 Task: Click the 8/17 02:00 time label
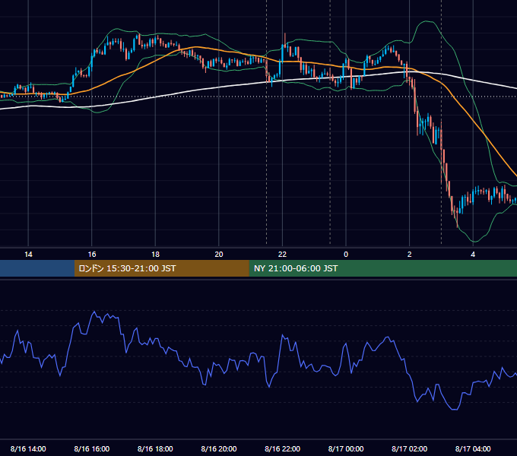point(410,448)
